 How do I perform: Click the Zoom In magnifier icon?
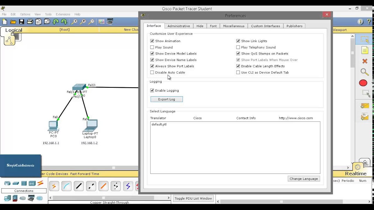point(75,22)
